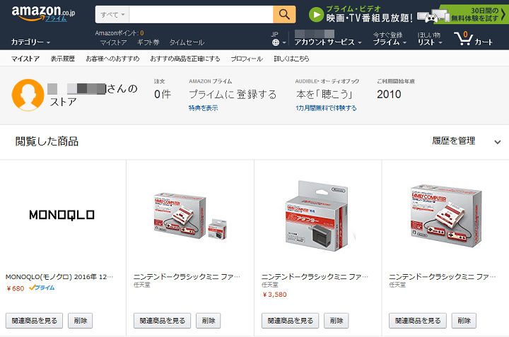The image size is (509, 337).
Task: Click the AC adapter product thumbnail
Action: [318, 215]
